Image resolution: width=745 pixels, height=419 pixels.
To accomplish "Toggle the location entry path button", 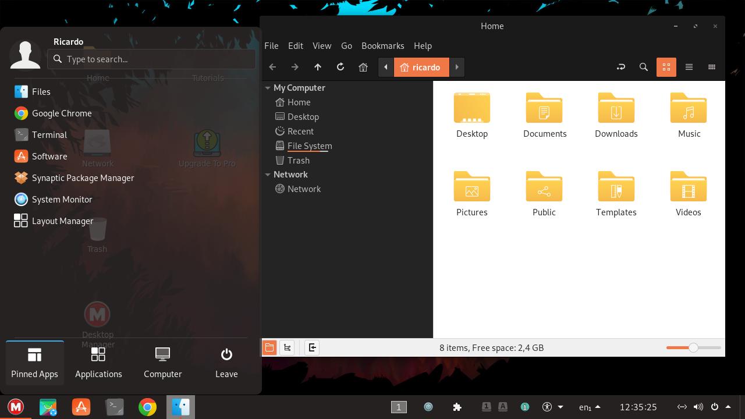I will (621, 67).
